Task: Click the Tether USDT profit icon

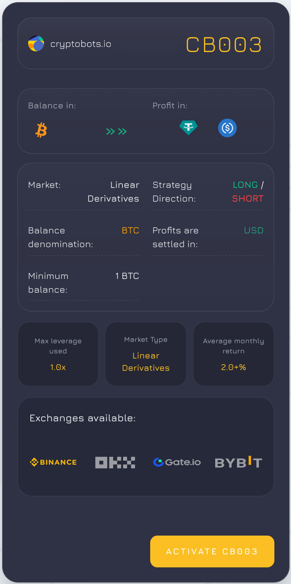Action: pos(188,128)
